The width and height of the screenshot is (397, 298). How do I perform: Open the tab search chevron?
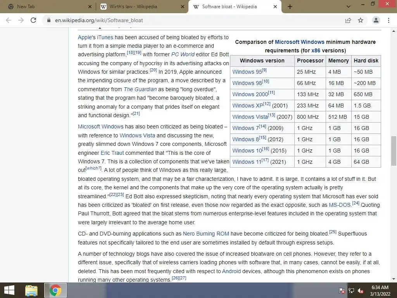pyautogui.click(x=349, y=7)
